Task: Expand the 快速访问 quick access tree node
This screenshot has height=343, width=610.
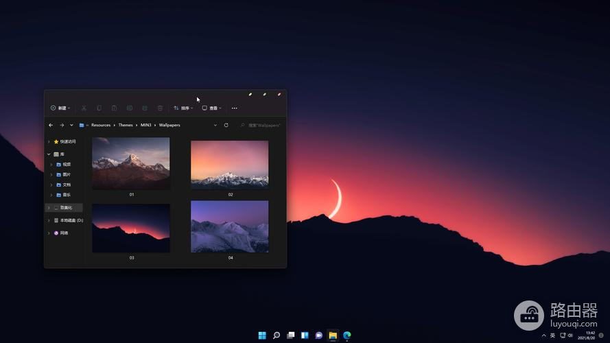Action: coord(49,141)
